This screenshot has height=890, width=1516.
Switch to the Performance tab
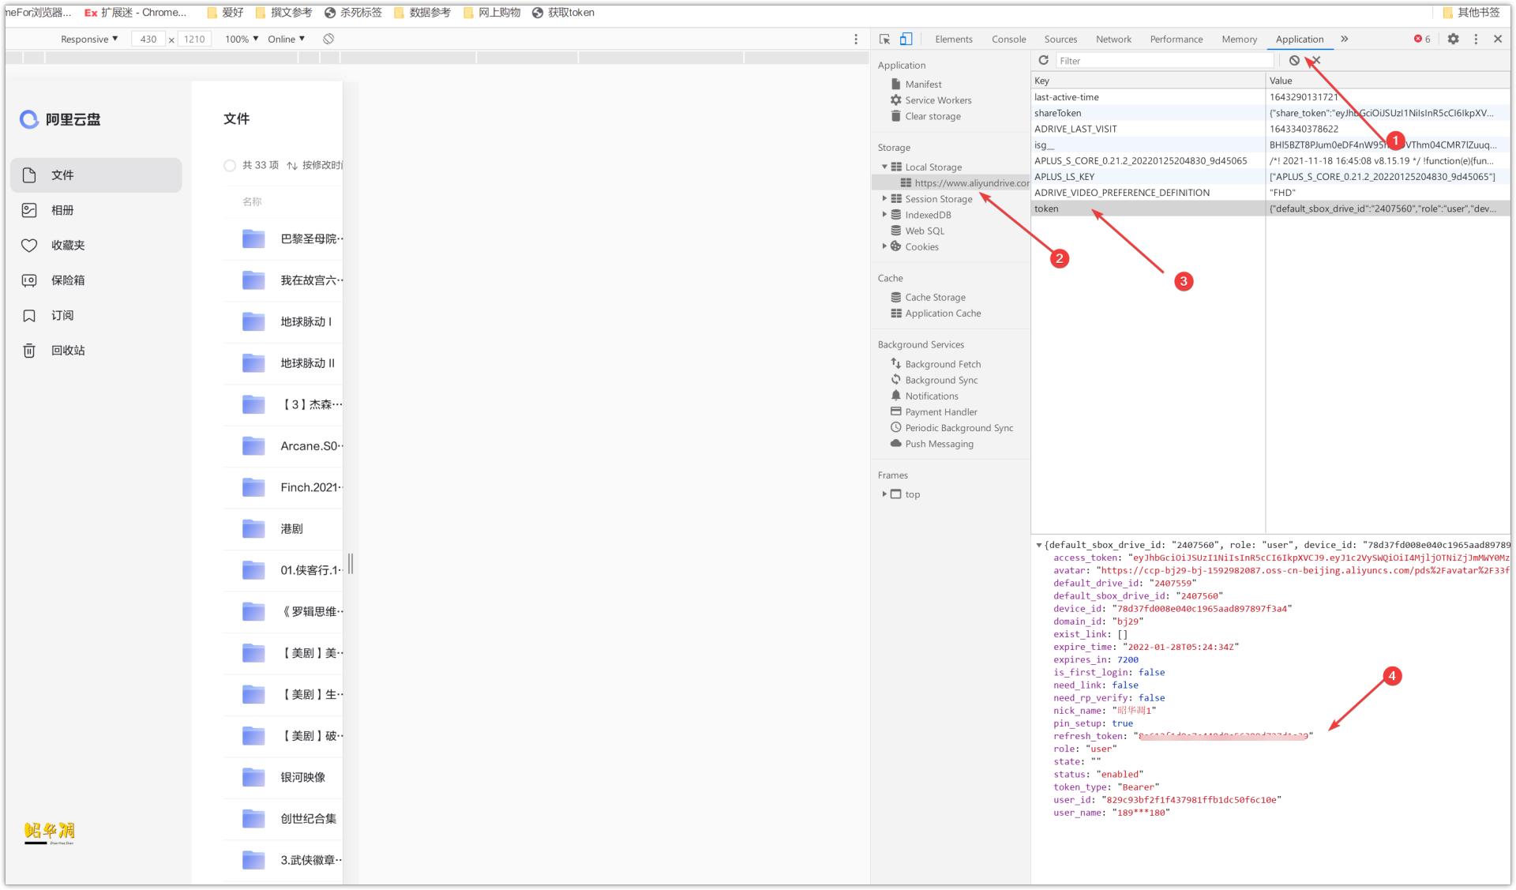click(1176, 39)
